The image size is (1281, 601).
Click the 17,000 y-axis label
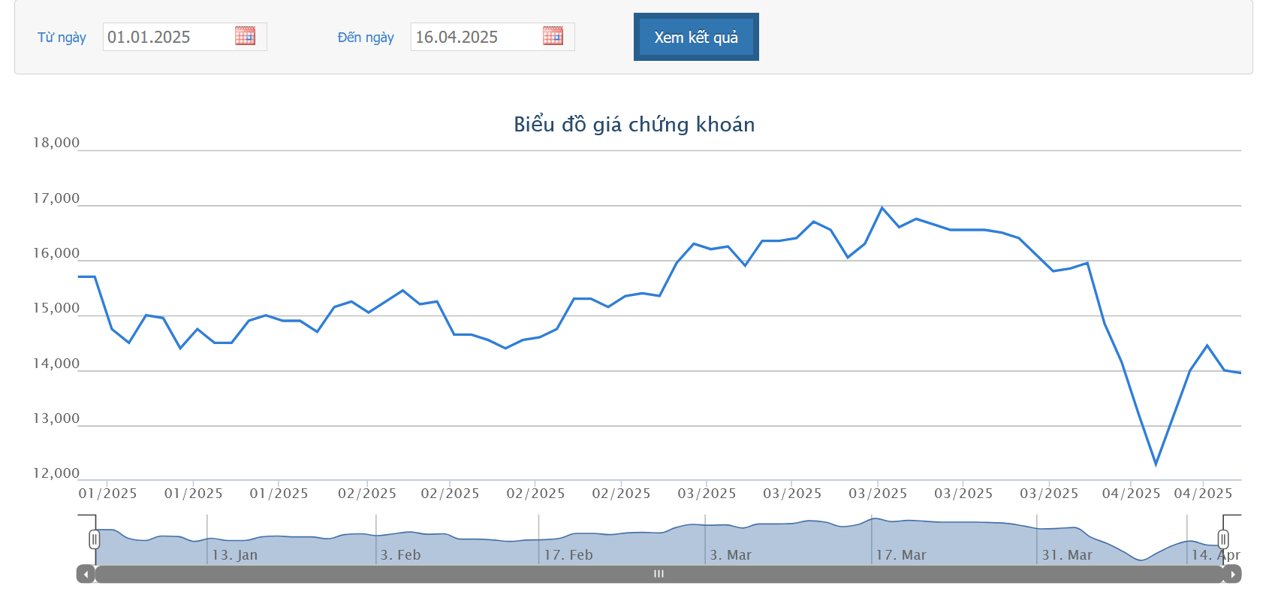(x=56, y=198)
